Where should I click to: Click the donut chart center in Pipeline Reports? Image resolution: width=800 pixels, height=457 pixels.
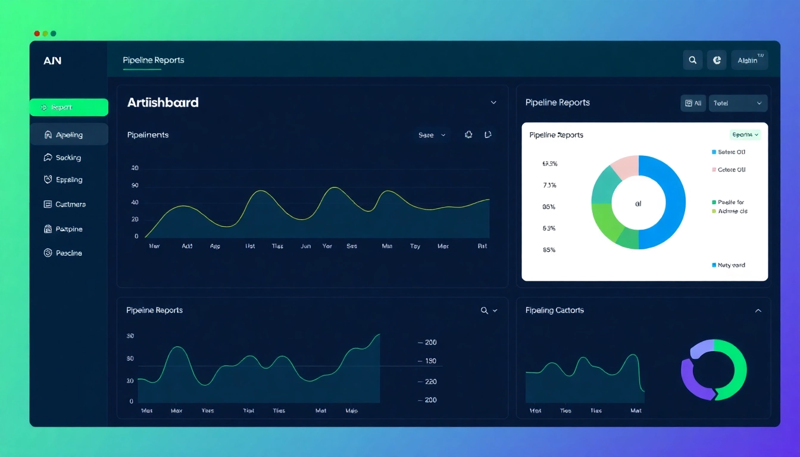637,202
